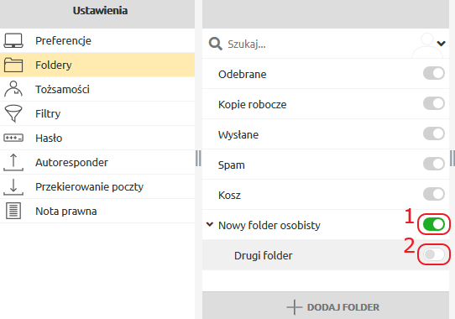Click the download arrow icon for Przekierowanie poczty
Image resolution: width=455 pixels, height=319 pixels.
pyautogui.click(x=13, y=186)
